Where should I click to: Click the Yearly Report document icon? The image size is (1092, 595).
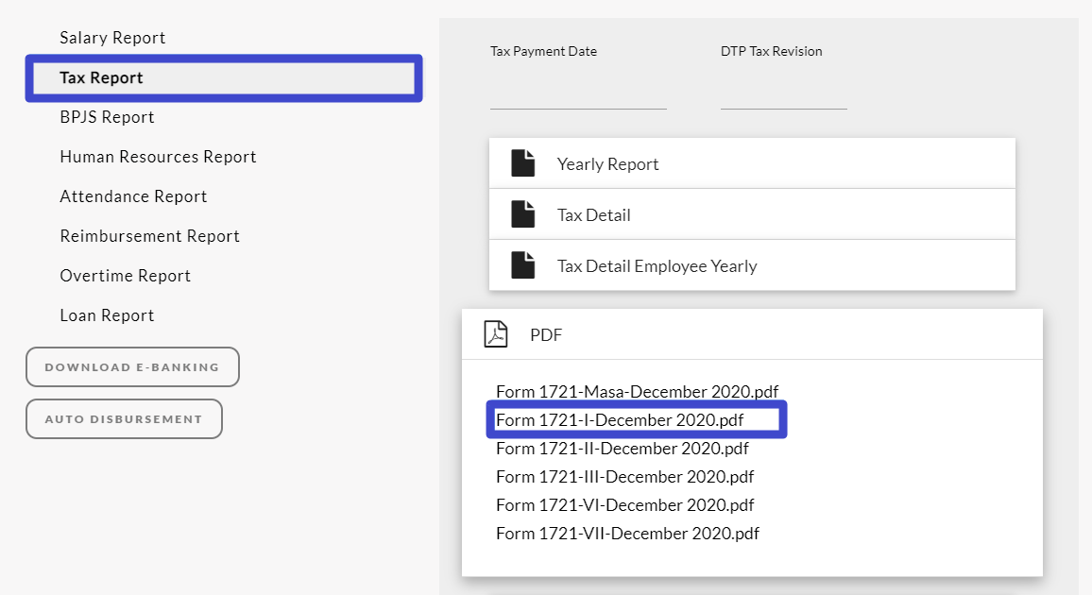tap(522, 163)
